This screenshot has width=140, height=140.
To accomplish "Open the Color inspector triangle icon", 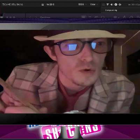I will [107, 5].
